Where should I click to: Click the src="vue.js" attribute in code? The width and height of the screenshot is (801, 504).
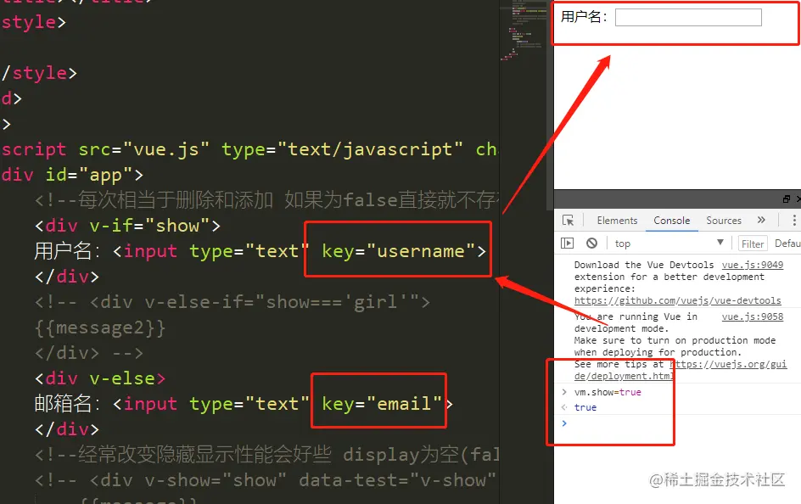click(144, 149)
